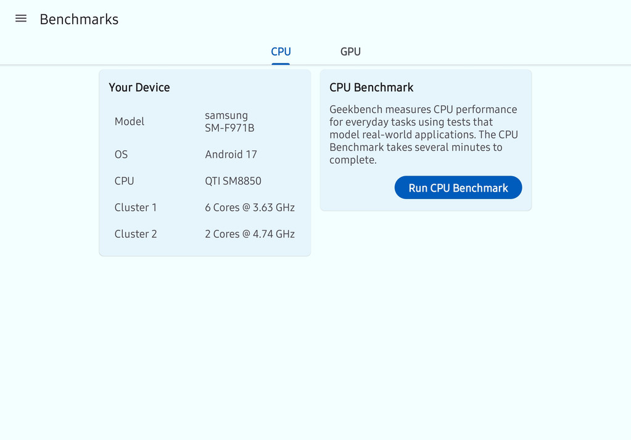Switch to the GPU tab

click(x=350, y=52)
